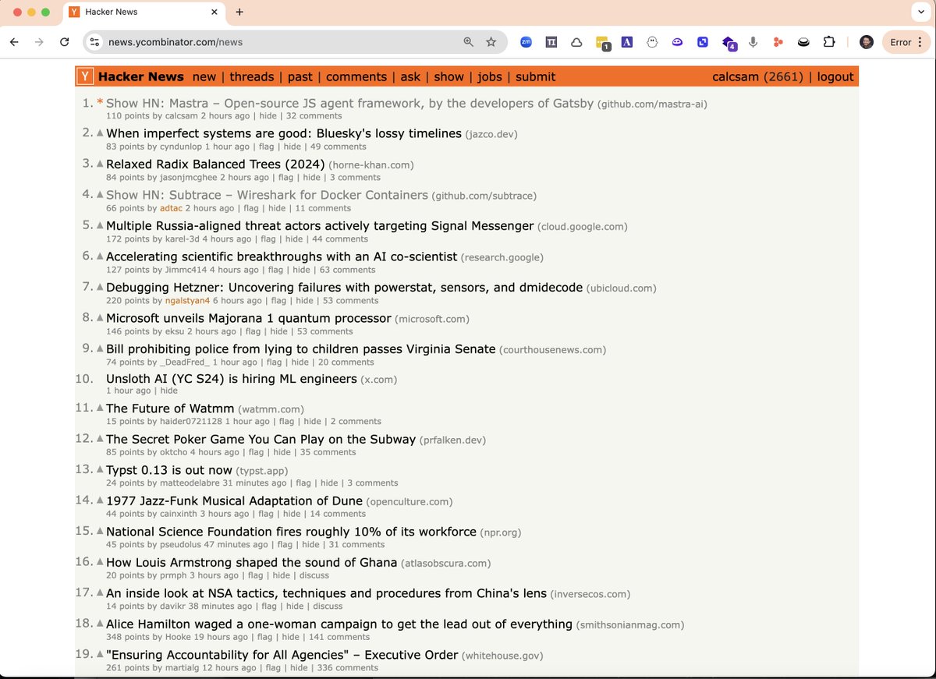This screenshot has width=936, height=679.
Task: Hide the Accelerating scientific breakthroughs story
Action: pos(301,270)
